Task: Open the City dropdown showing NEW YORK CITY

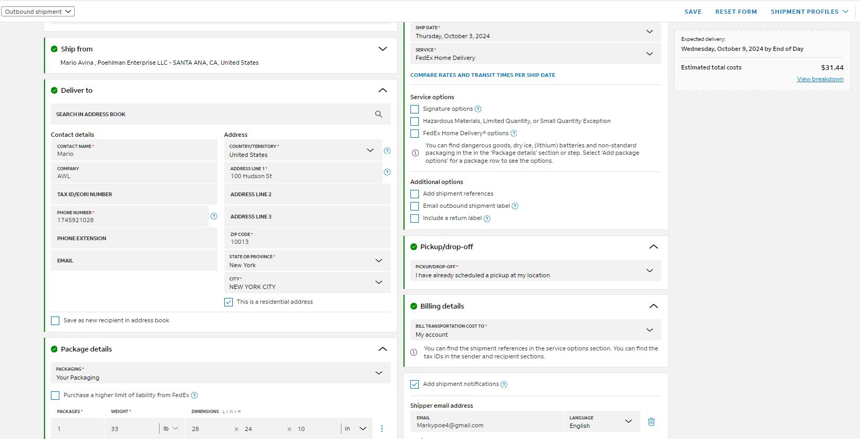Action: (x=307, y=283)
